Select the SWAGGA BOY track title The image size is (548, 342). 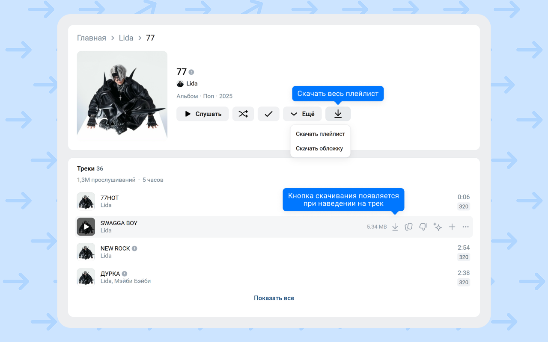click(119, 223)
